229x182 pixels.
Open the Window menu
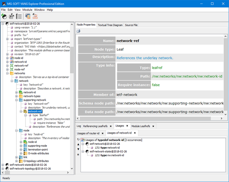(x=40, y=10)
